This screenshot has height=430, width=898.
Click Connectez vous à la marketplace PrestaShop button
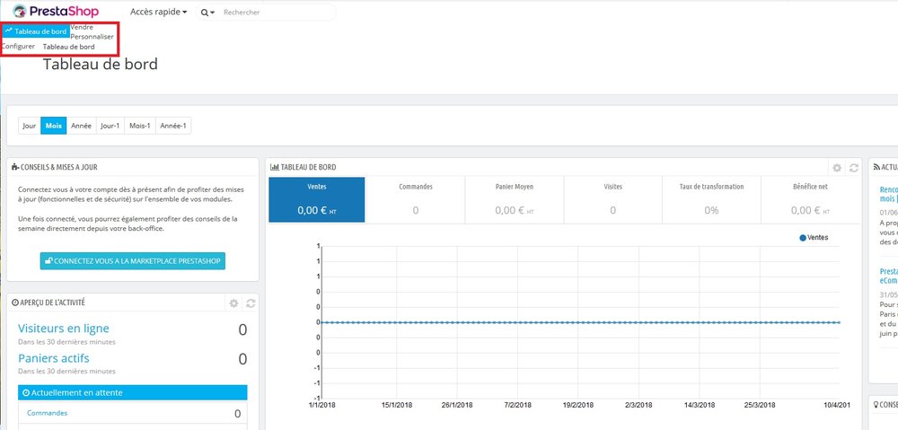[x=133, y=261]
